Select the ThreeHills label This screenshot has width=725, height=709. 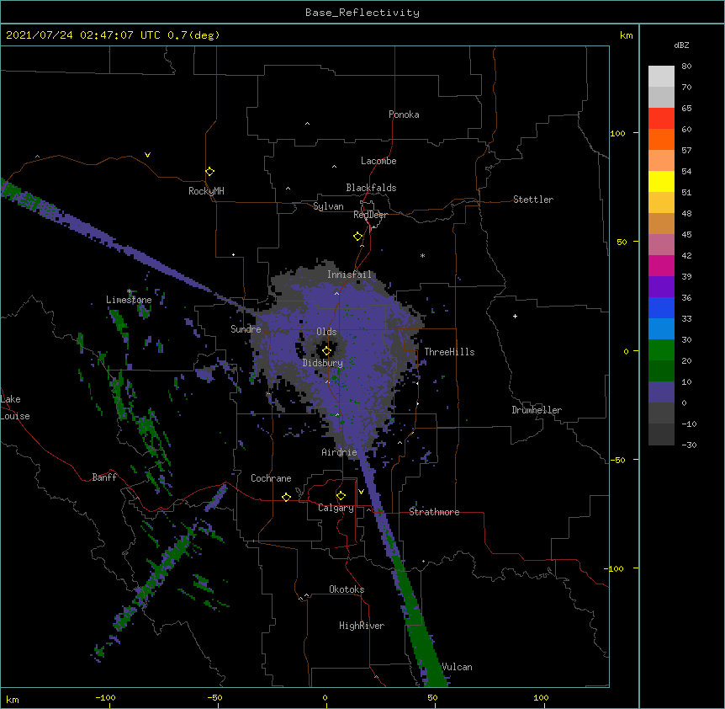(449, 352)
